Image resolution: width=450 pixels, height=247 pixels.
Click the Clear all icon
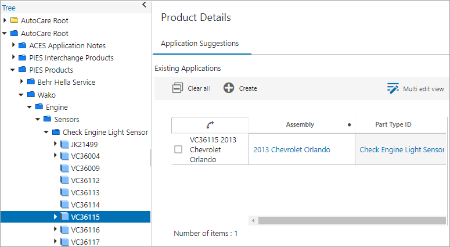178,88
